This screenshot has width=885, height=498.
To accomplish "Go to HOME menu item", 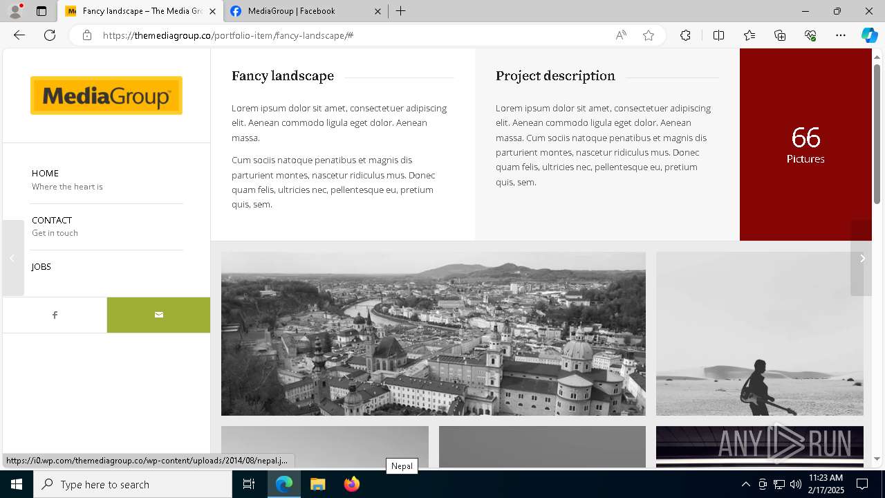I will [45, 173].
